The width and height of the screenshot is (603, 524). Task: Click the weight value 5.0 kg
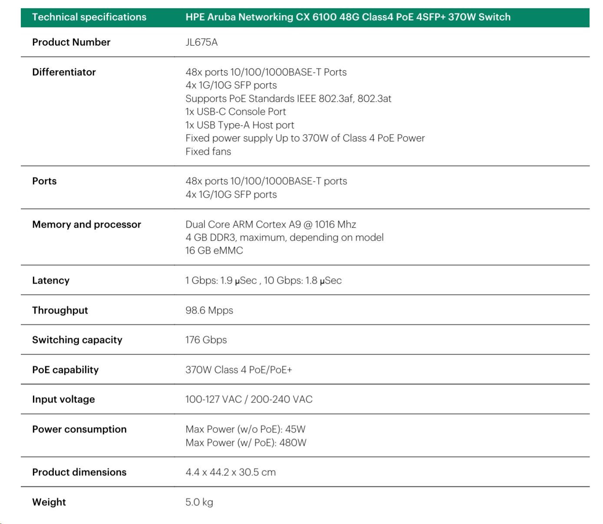(199, 502)
